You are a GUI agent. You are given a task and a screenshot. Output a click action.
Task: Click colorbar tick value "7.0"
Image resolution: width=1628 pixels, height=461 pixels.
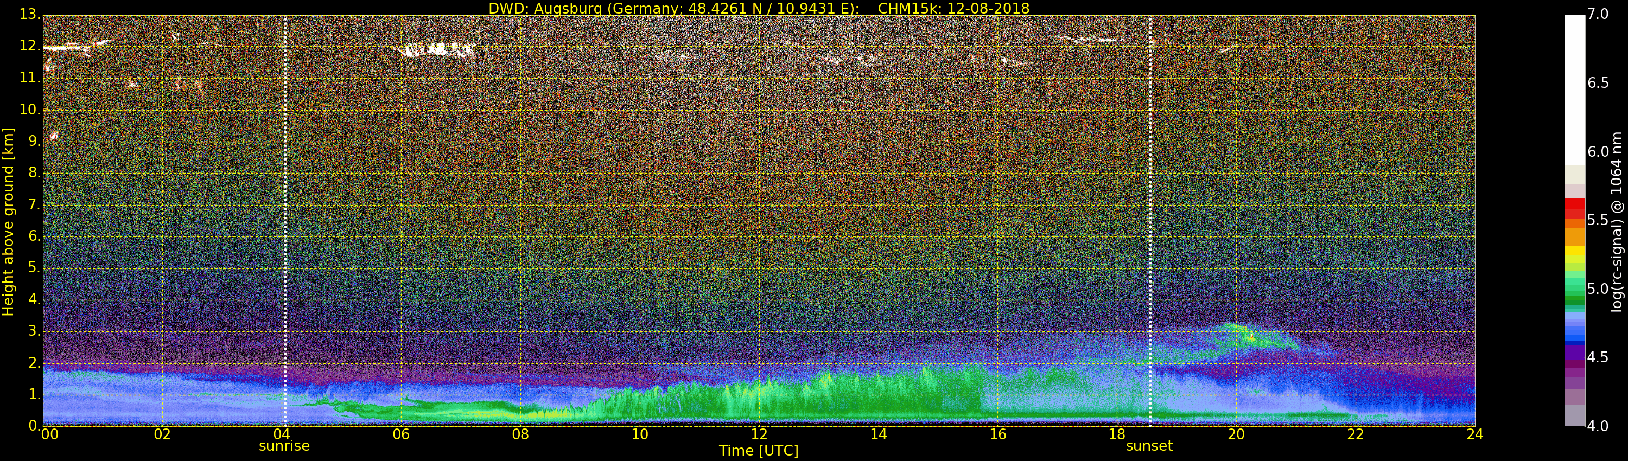pyautogui.click(x=1598, y=14)
